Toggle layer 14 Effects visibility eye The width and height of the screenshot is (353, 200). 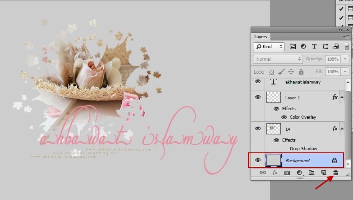[x=276, y=140]
